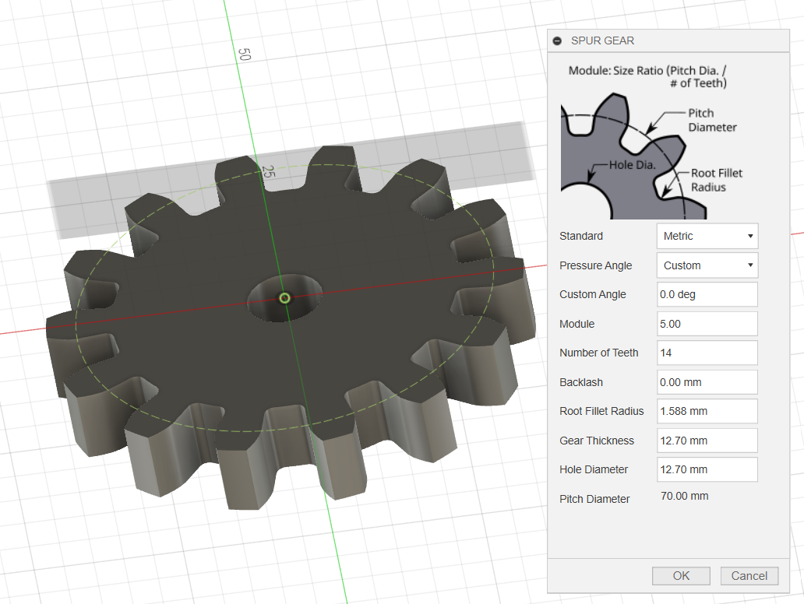Click the Number of Teeth field
This screenshot has width=804, height=604.
pyautogui.click(x=707, y=353)
